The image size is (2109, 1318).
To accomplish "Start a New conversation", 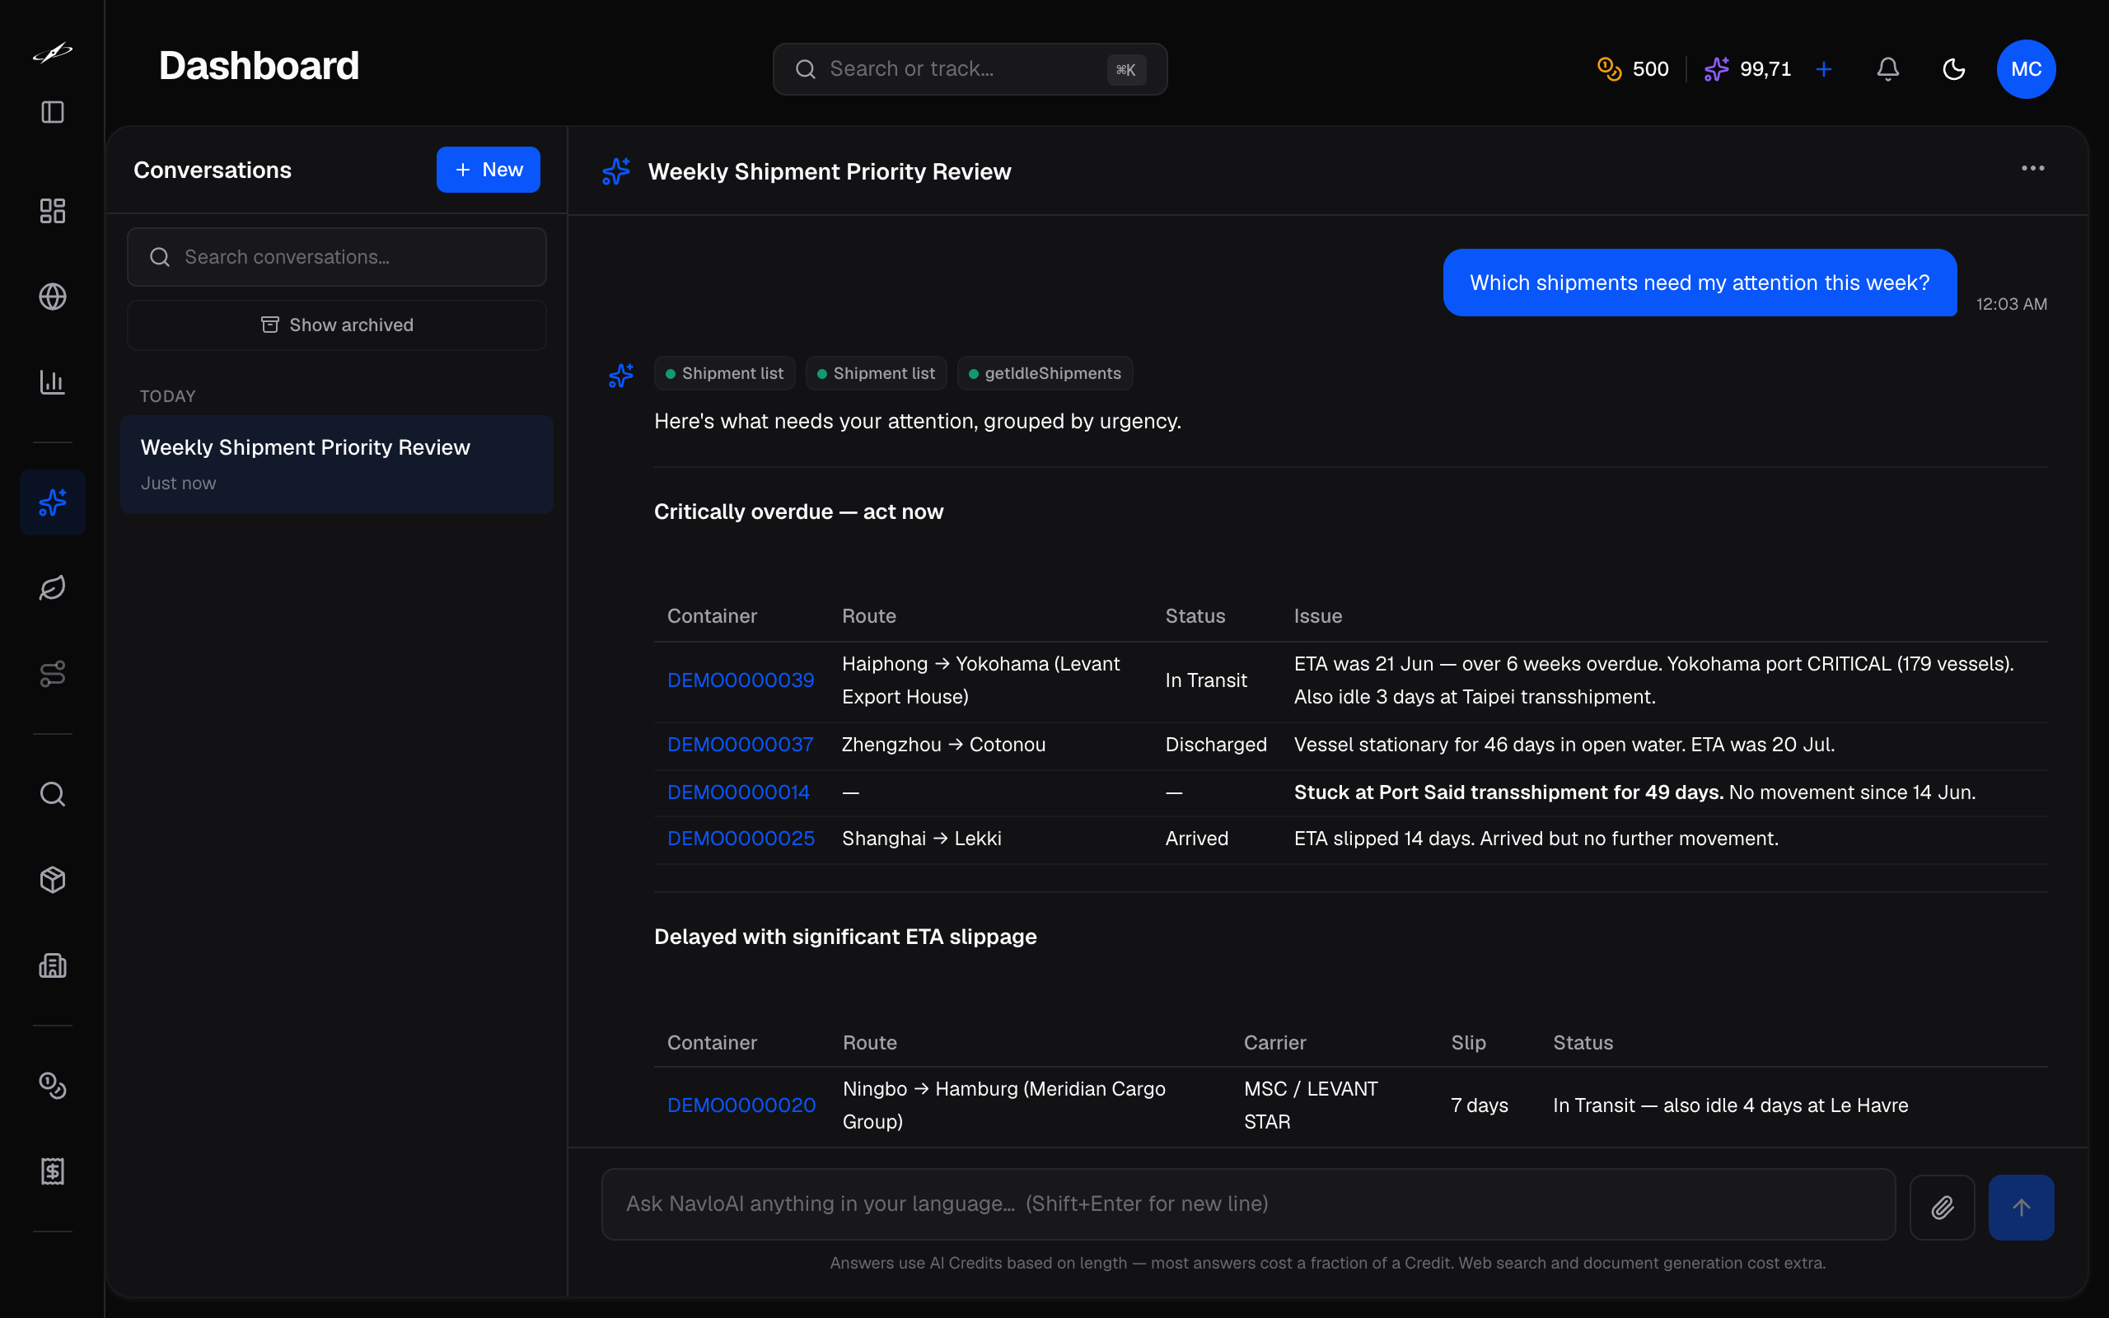I will click(488, 169).
